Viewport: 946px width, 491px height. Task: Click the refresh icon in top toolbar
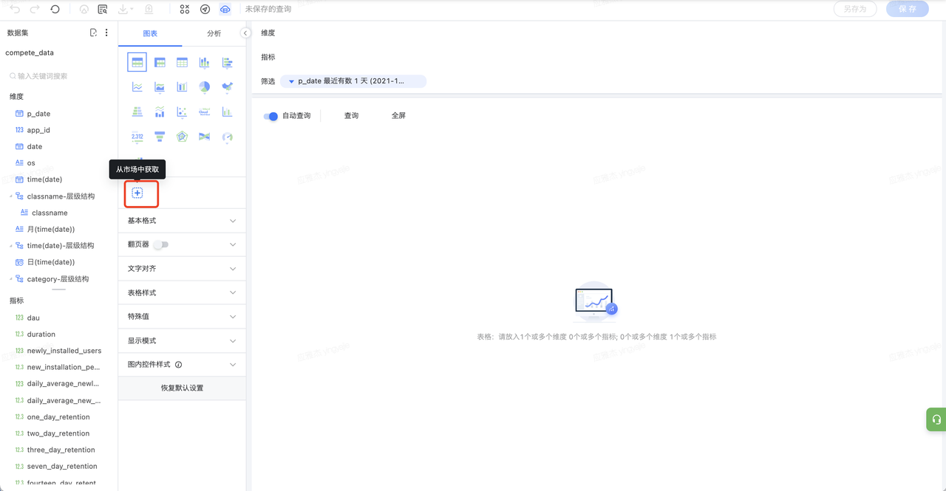[55, 9]
